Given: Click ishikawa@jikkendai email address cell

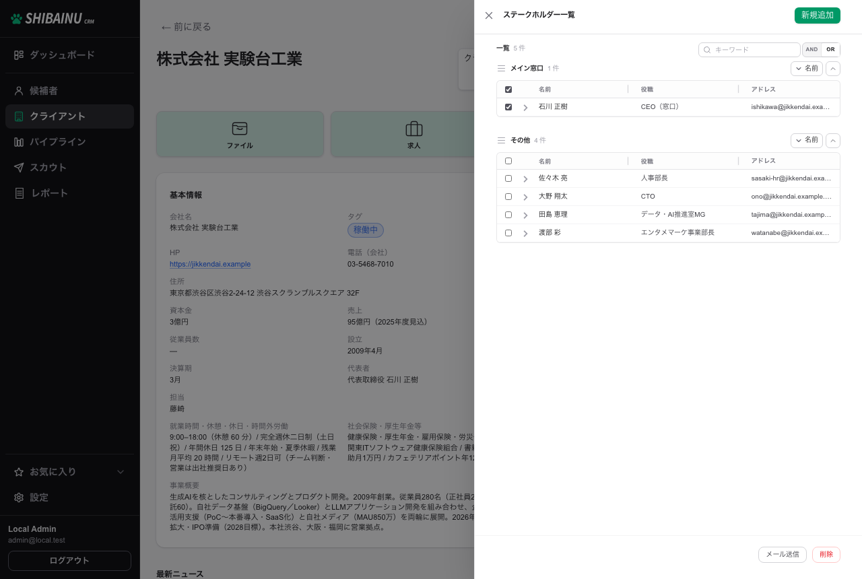Looking at the screenshot, I should point(791,107).
